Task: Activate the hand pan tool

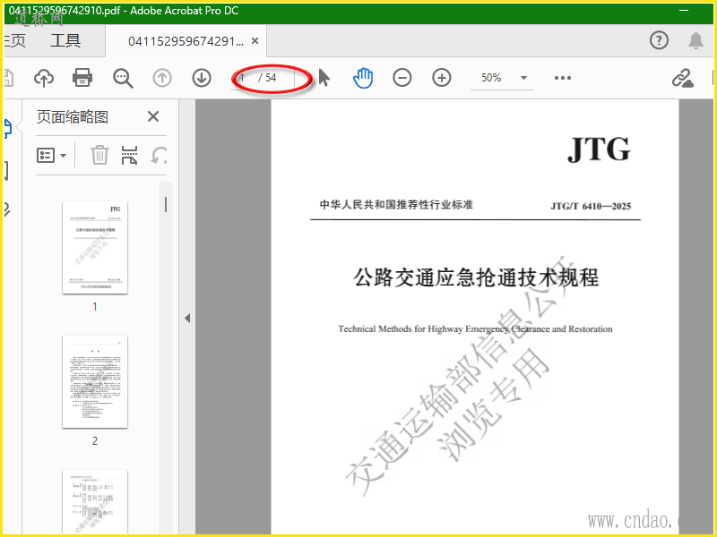Action: pyautogui.click(x=363, y=78)
